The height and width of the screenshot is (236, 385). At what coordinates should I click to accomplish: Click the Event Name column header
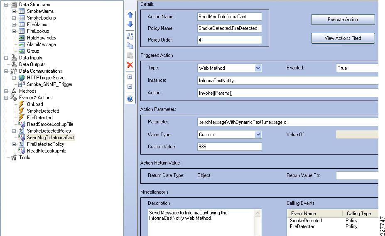pos(315,214)
